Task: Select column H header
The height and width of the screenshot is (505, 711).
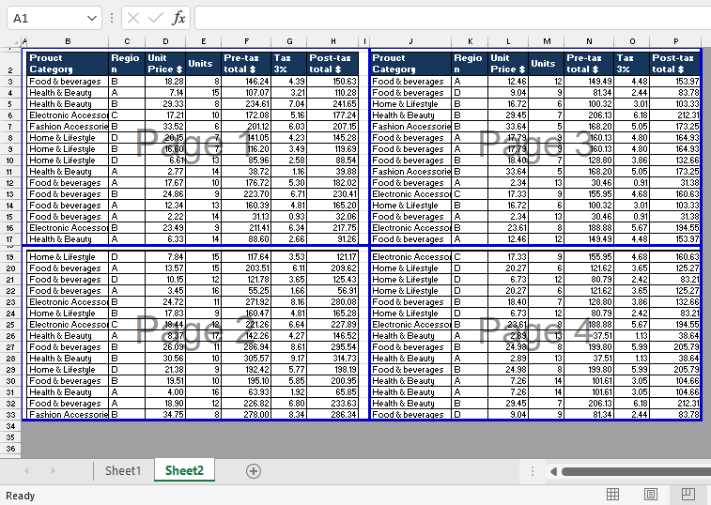Action: (x=333, y=41)
